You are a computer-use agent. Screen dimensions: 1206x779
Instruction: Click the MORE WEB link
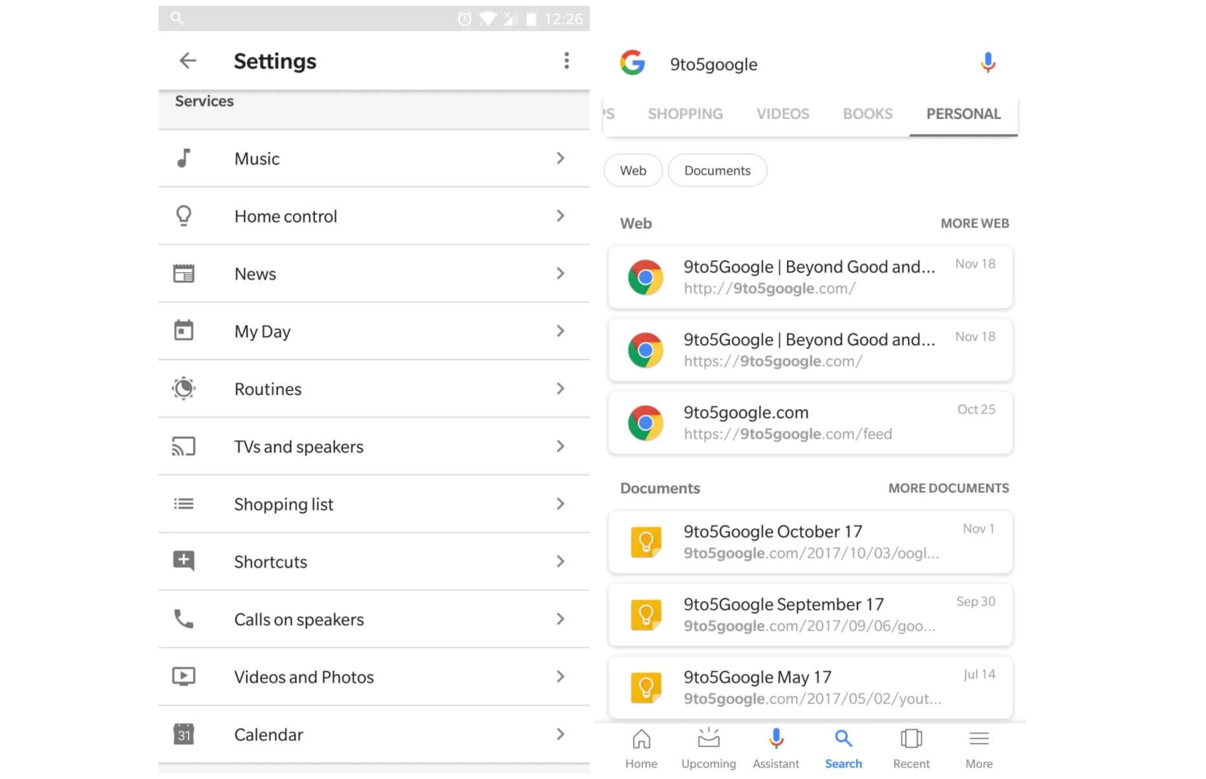(974, 224)
